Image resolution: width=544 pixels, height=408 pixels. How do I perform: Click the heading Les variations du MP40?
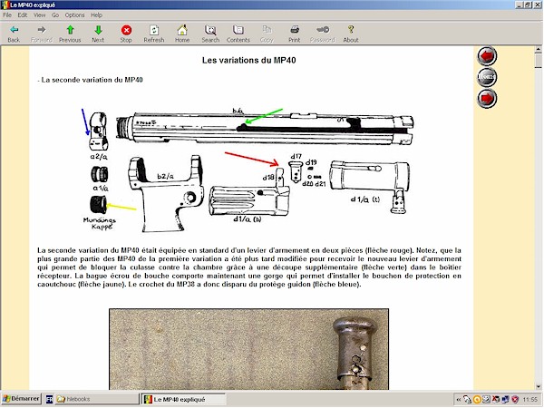click(x=248, y=61)
